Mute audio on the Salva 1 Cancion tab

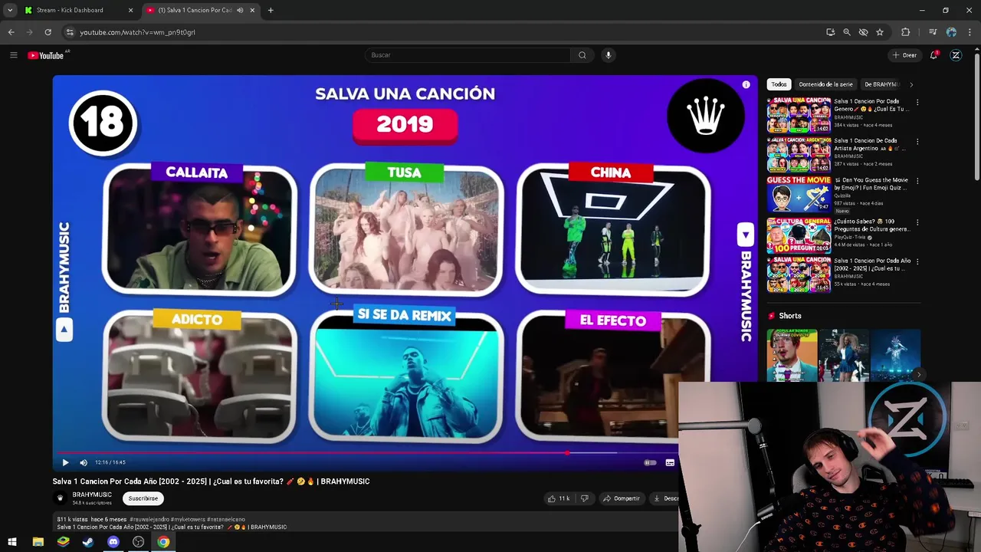point(240,10)
